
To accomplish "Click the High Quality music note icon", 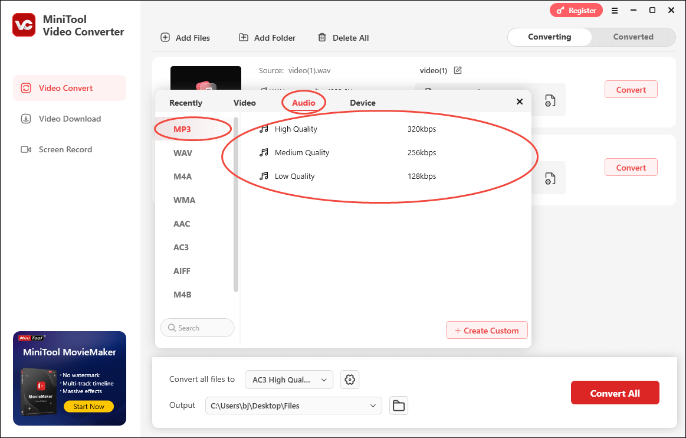I will pyautogui.click(x=264, y=129).
